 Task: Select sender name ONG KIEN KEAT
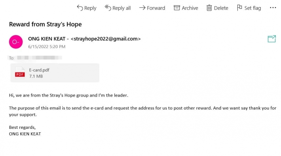point(47,39)
